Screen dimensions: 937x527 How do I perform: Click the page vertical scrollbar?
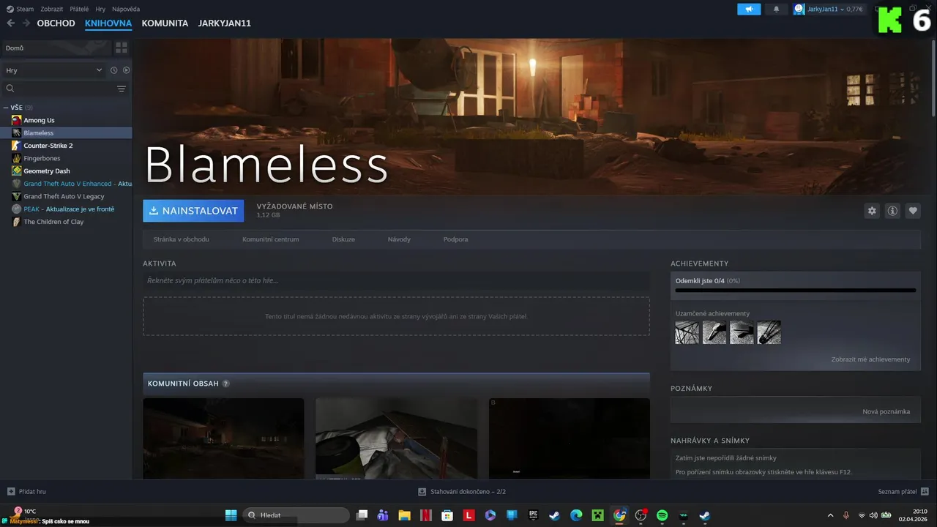pos(933,77)
